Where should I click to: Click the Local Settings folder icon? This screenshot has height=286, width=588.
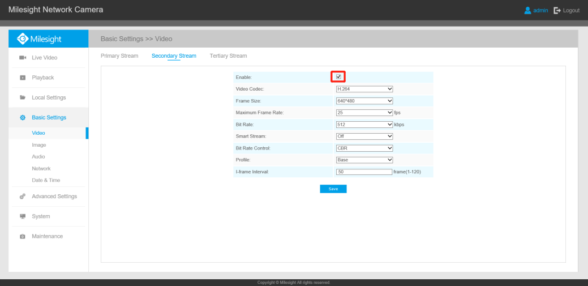coord(23,97)
